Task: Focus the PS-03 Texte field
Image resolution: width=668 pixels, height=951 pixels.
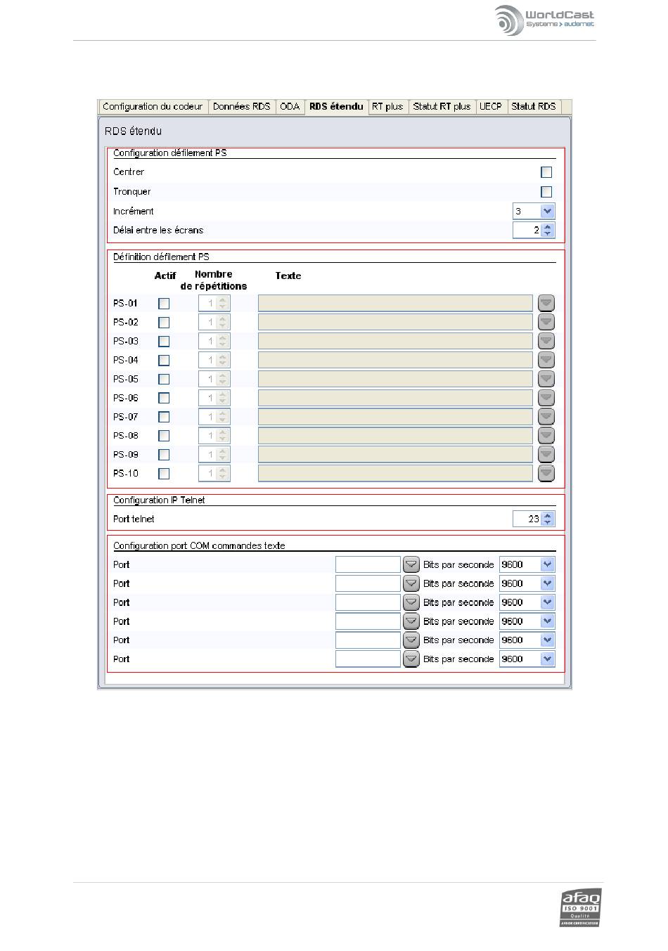Action: pos(396,341)
